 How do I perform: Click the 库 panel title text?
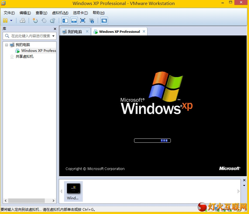point(4,29)
